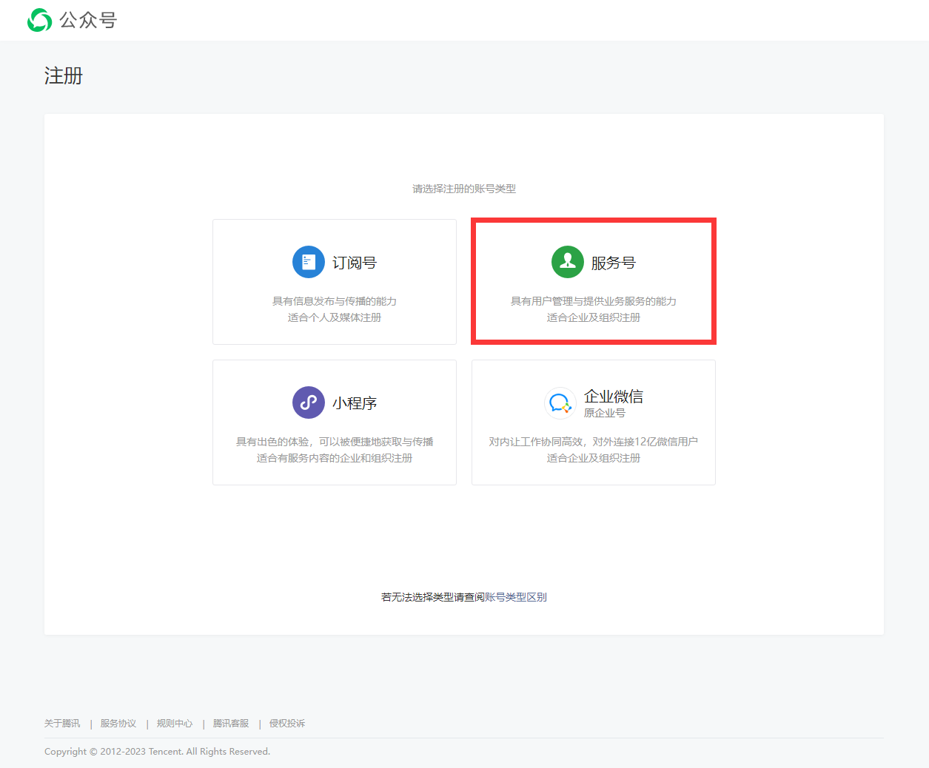Image resolution: width=929 pixels, height=768 pixels.
Task: Click 服务号 description about 用户管理 capability
Action: 593,301
